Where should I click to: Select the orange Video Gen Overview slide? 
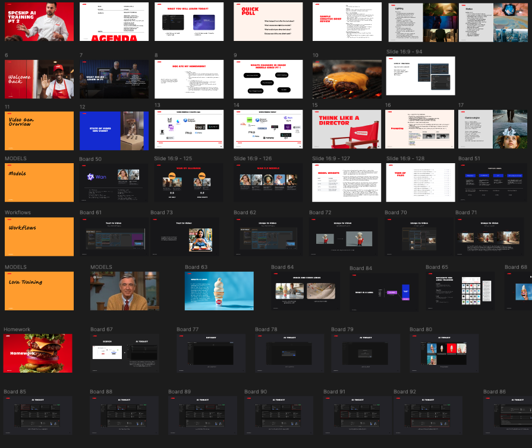(x=39, y=131)
